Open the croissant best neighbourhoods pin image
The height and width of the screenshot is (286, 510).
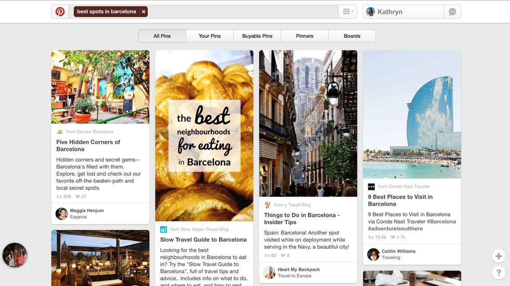pos(204,136)
